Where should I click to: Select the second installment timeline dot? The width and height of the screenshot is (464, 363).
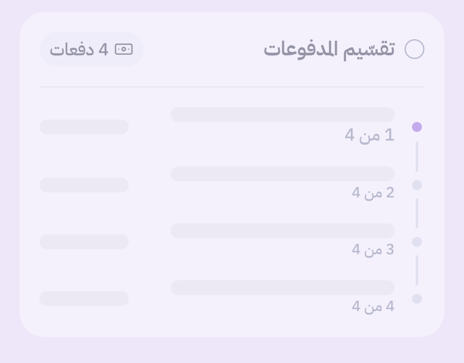(x=417, y=185)
